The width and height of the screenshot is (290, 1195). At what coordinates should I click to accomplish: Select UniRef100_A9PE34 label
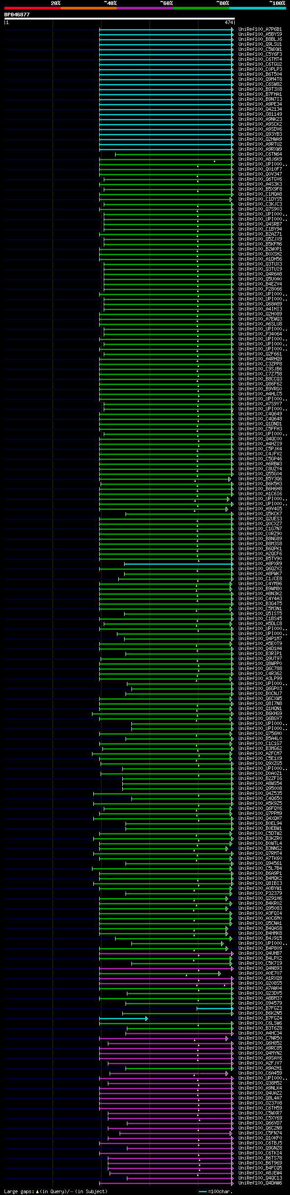[x=260, y=104]
